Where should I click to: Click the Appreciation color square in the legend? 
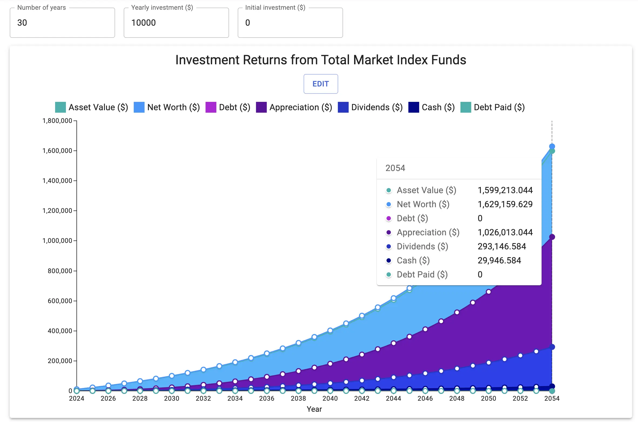click(x=261, y=107)
